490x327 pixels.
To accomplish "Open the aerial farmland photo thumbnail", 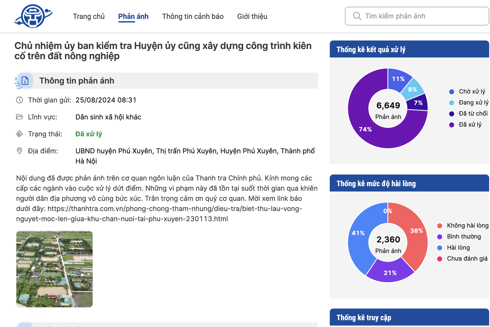I will (x=55, y=269).
